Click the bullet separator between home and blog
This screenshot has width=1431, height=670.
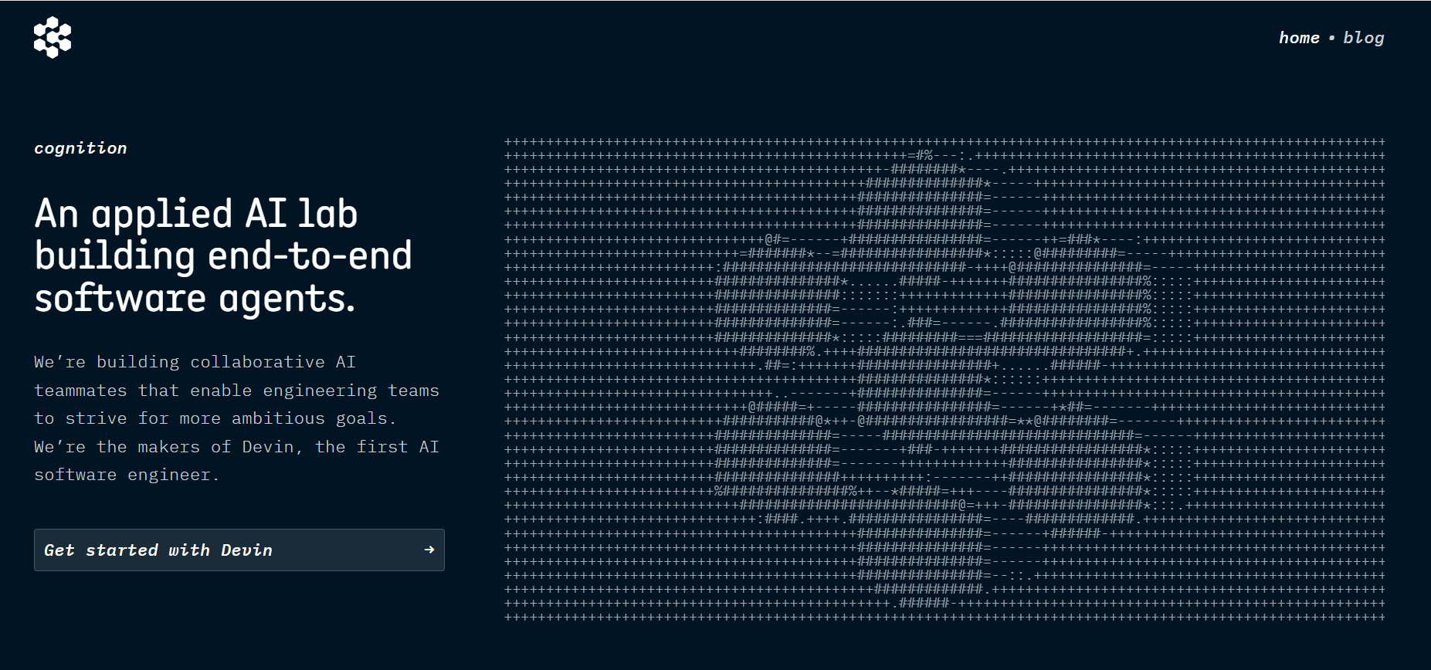(x=1331, y=37)
